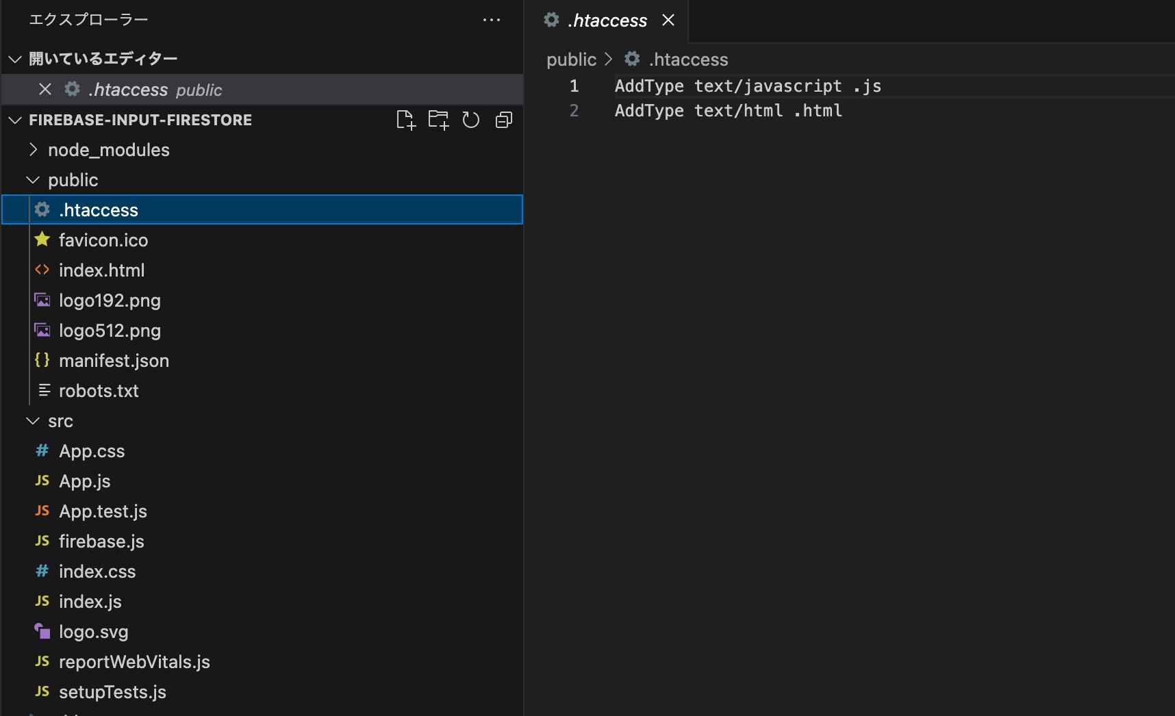Click the JS icon of firebase.js
The height and width of the screenshot is (716, 1175).
42,541
